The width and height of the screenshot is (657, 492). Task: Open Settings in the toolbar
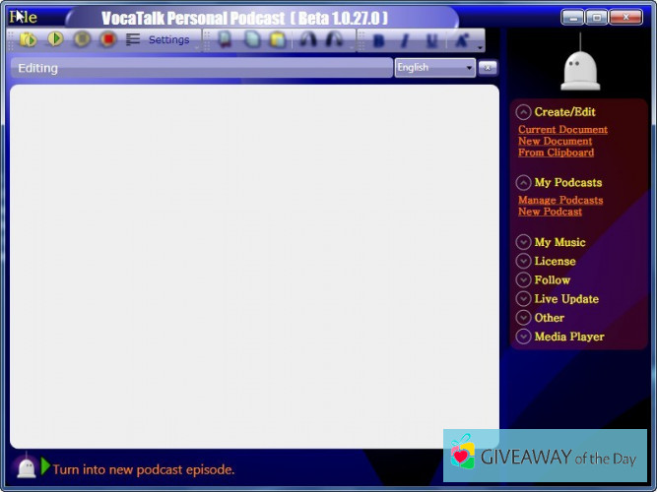pyautogui.click(x=168, y=40)
